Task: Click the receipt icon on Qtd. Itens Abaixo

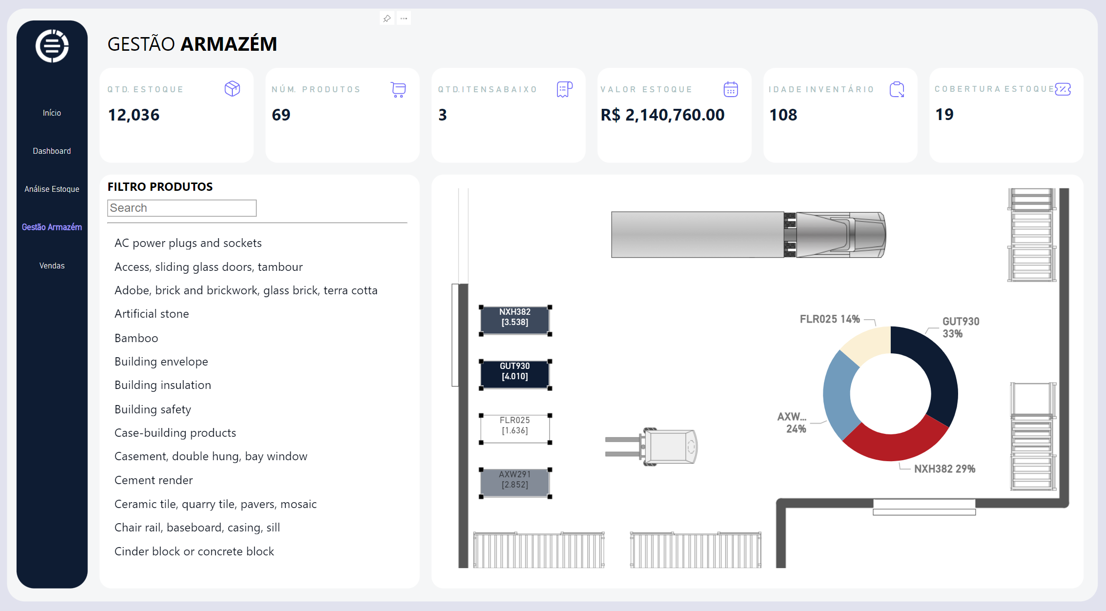Action: pos(564,89)
